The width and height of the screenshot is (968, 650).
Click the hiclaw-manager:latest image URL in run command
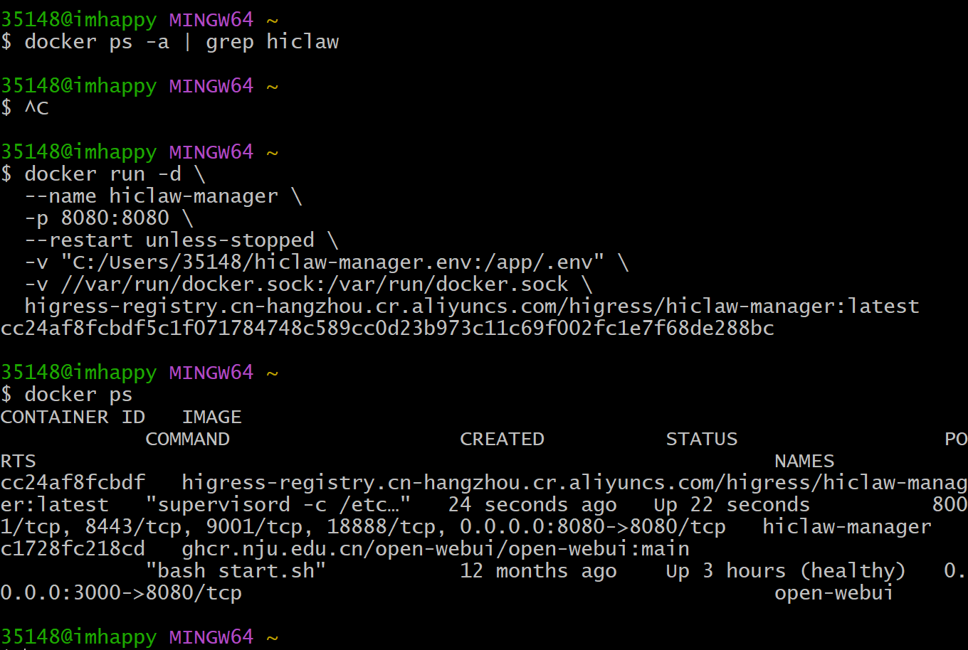click(x=472, y=307)
